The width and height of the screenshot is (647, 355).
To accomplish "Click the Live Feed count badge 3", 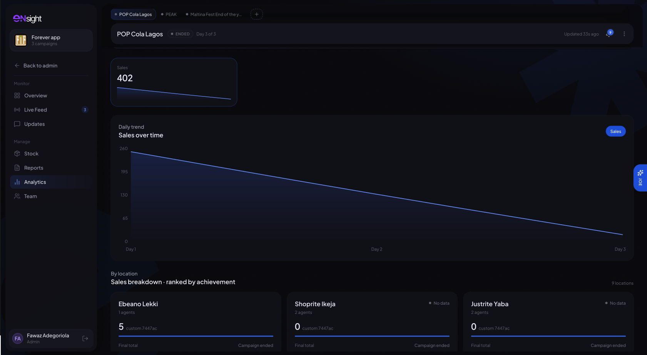I will [85, 110].
